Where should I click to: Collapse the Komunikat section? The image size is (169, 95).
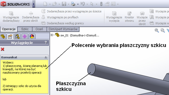46,57
